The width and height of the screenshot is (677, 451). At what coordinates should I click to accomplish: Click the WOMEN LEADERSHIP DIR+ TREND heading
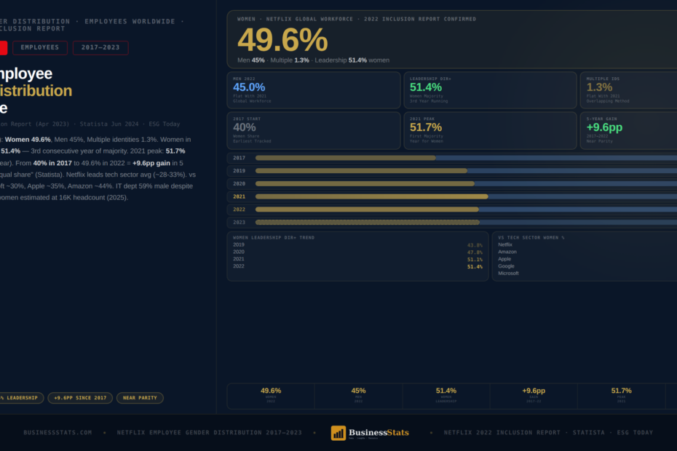point(274,237)
